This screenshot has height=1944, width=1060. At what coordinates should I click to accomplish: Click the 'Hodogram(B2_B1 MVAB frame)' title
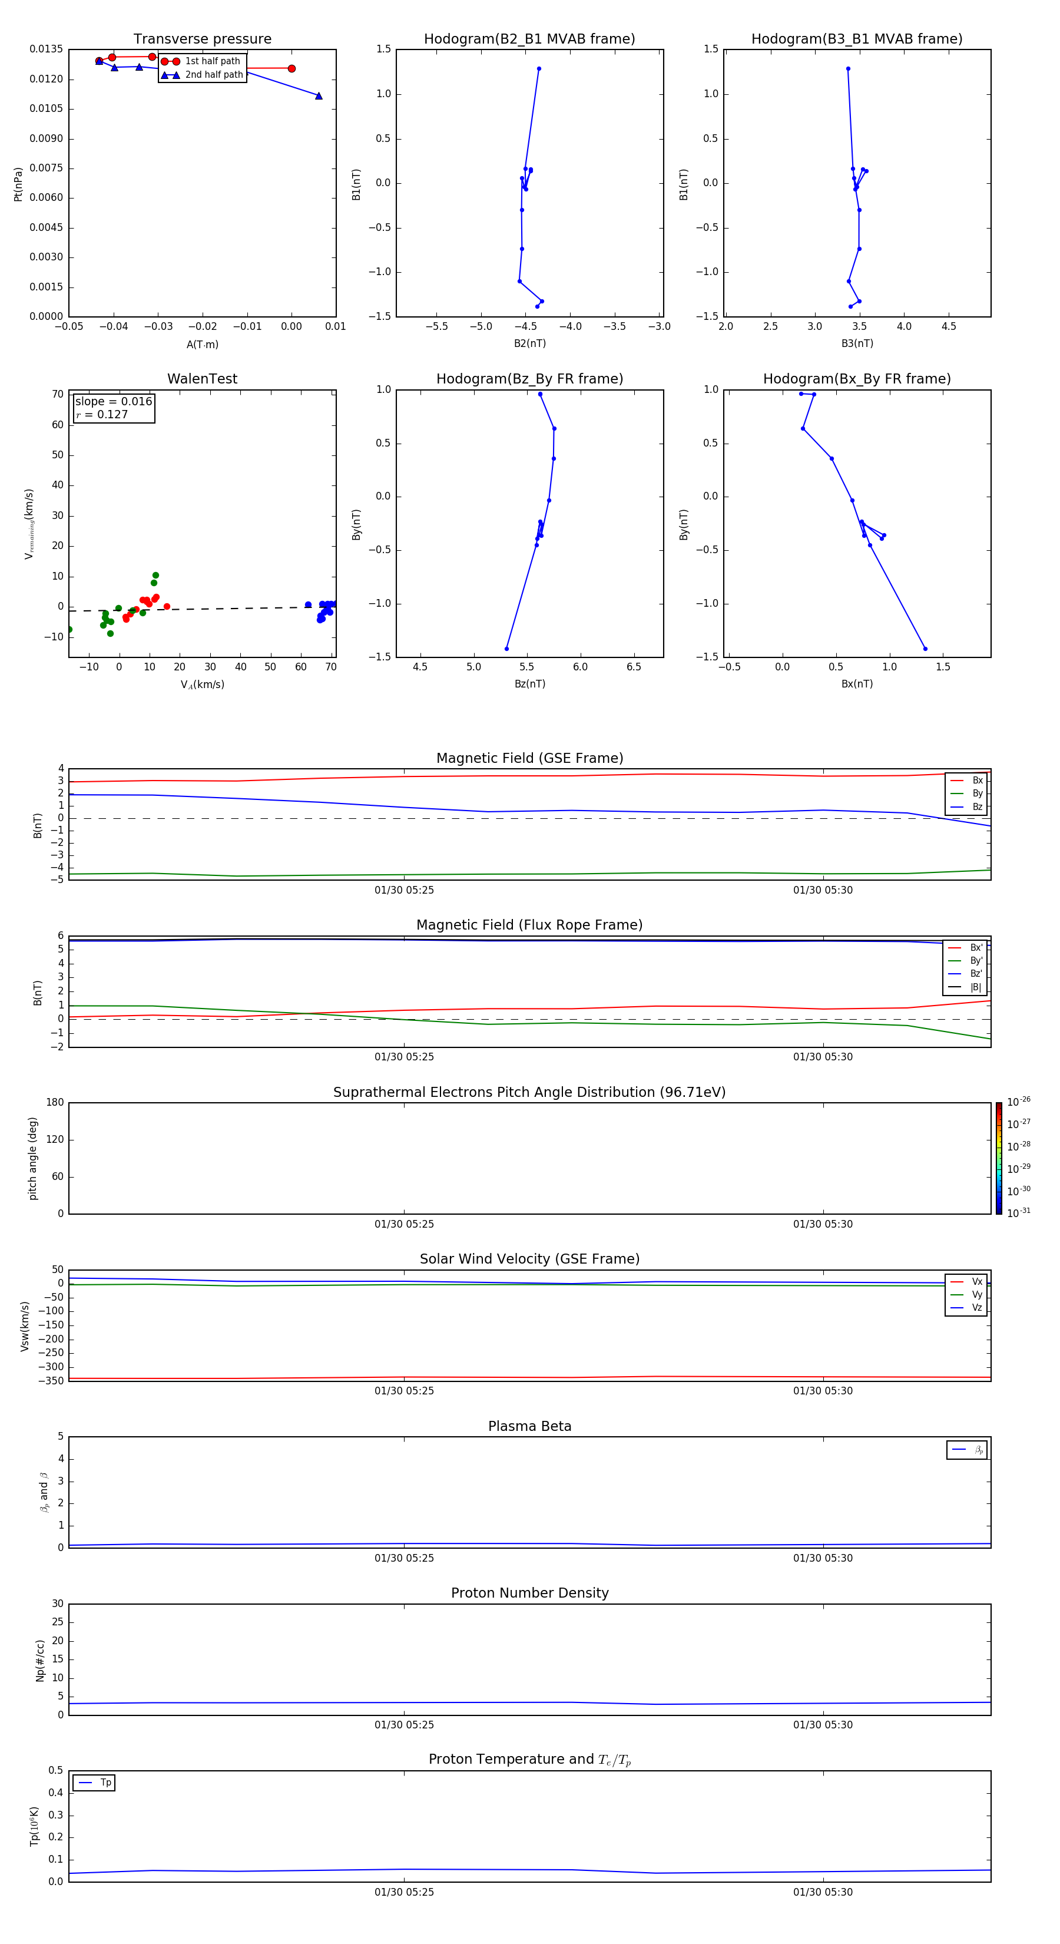tap(529, 39)
